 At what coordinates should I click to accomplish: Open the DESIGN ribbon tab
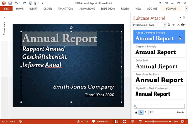pos(48,9)
